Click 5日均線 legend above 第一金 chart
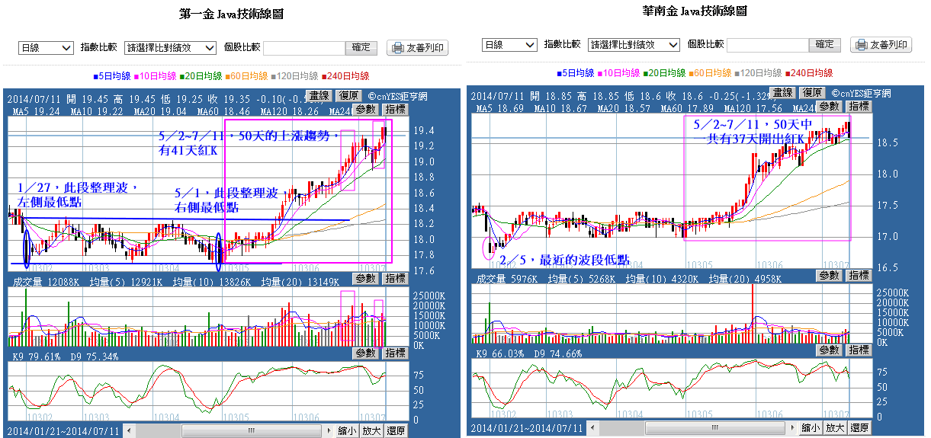931x438 pixels. (x=113, y=76)
